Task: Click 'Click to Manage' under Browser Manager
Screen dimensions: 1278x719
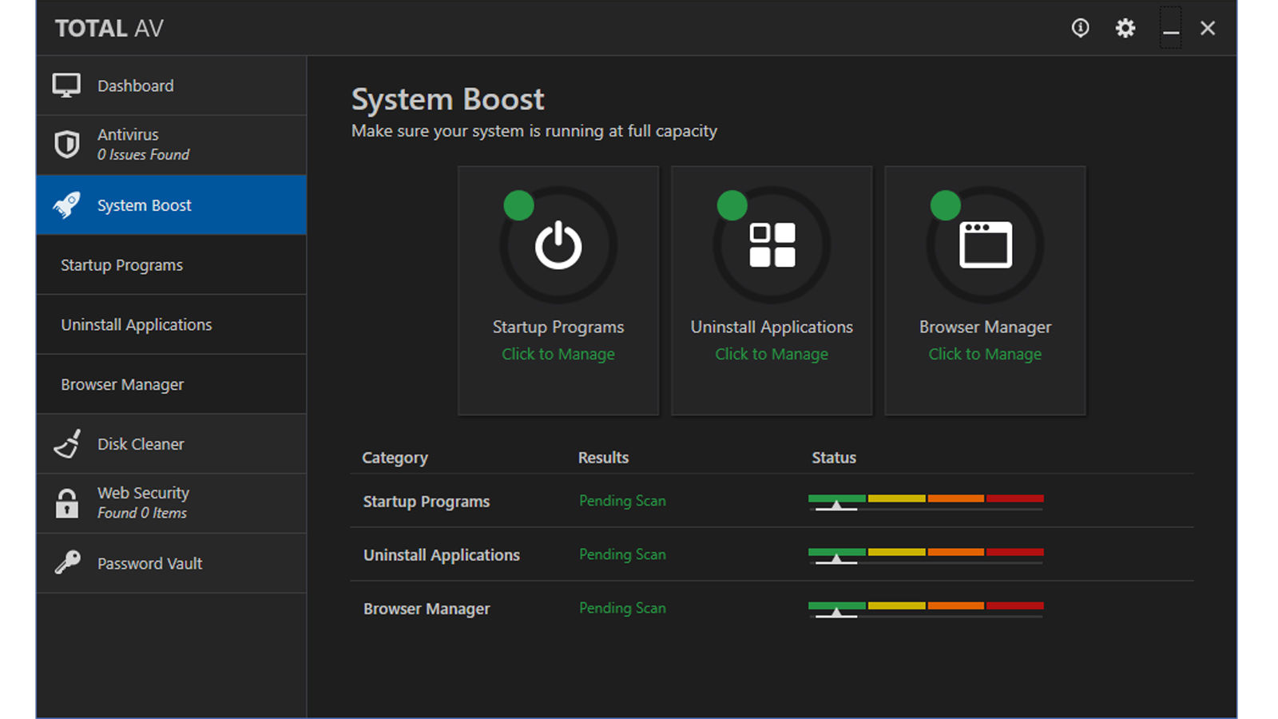Action: [x=985, y=354]
